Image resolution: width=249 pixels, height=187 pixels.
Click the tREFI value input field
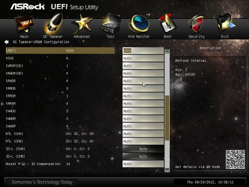143,51
